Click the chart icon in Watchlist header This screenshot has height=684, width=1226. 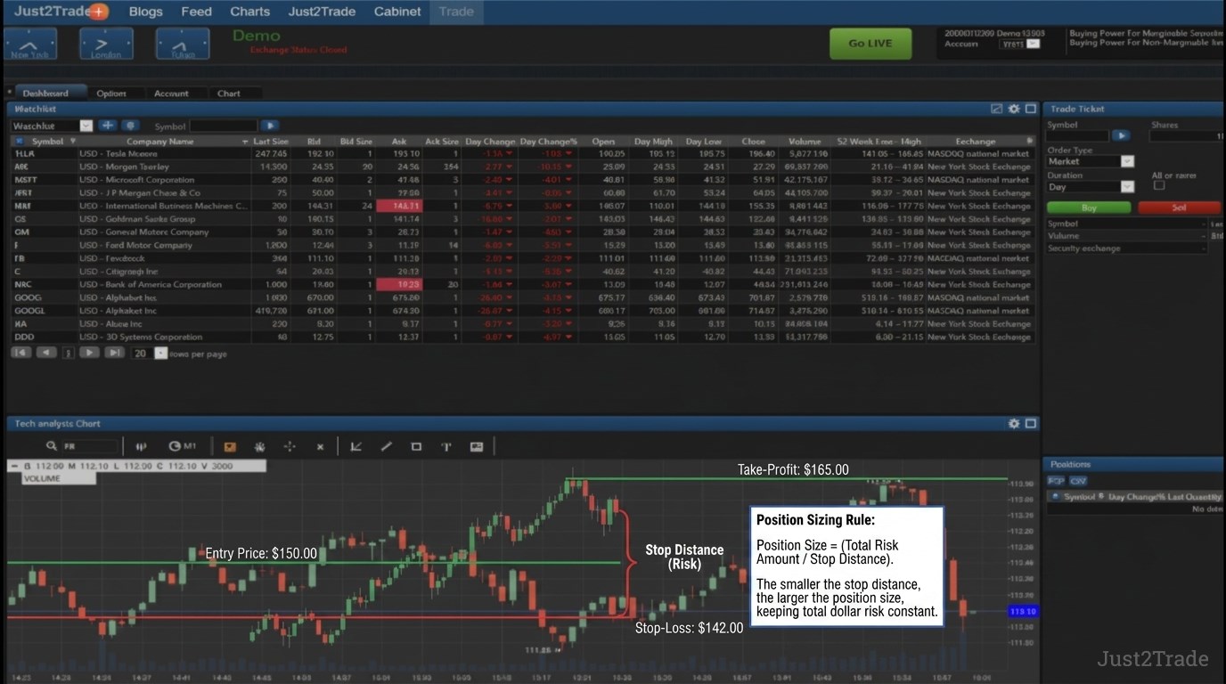(997, 109)
